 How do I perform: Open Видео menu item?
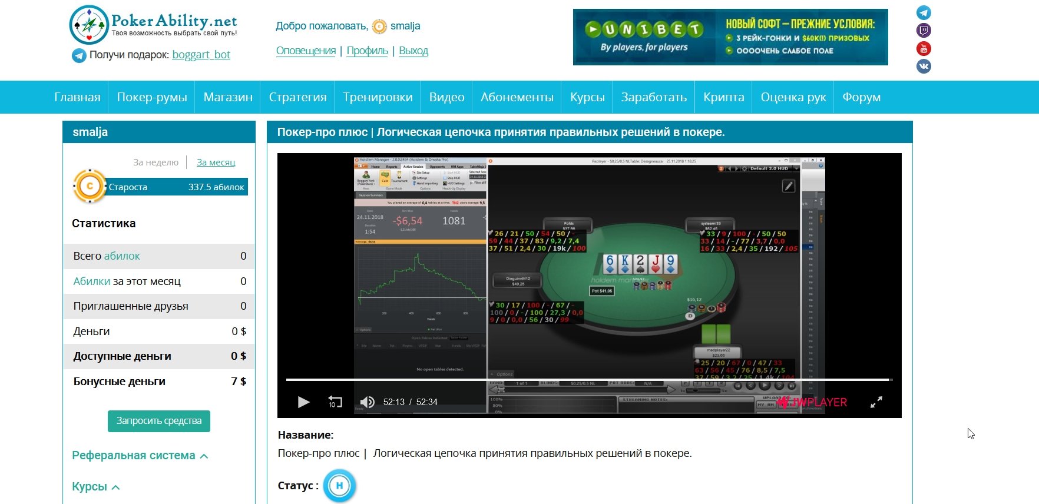point(446,97)
